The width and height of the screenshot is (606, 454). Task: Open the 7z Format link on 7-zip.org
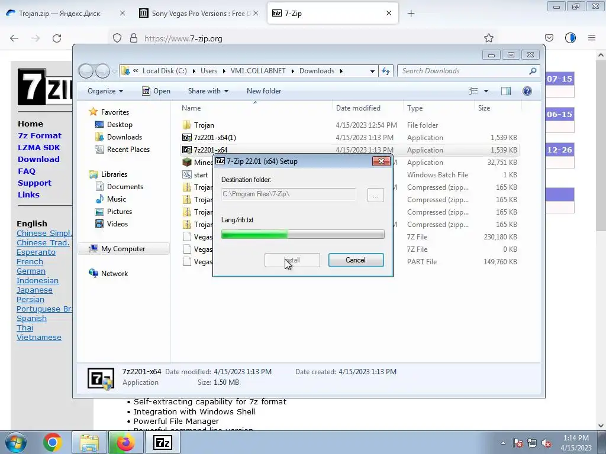pyautogui.click(x=40, y=135)
